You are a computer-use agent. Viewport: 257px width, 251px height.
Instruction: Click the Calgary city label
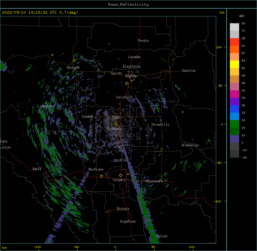[119, 180]
